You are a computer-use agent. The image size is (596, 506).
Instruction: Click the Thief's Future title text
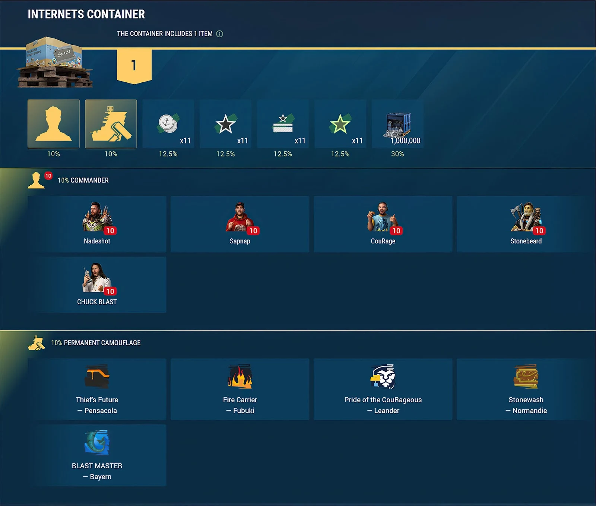[x=97, y=400]
